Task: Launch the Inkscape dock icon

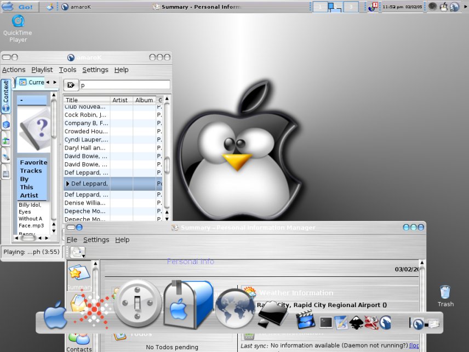Action: 356,322
